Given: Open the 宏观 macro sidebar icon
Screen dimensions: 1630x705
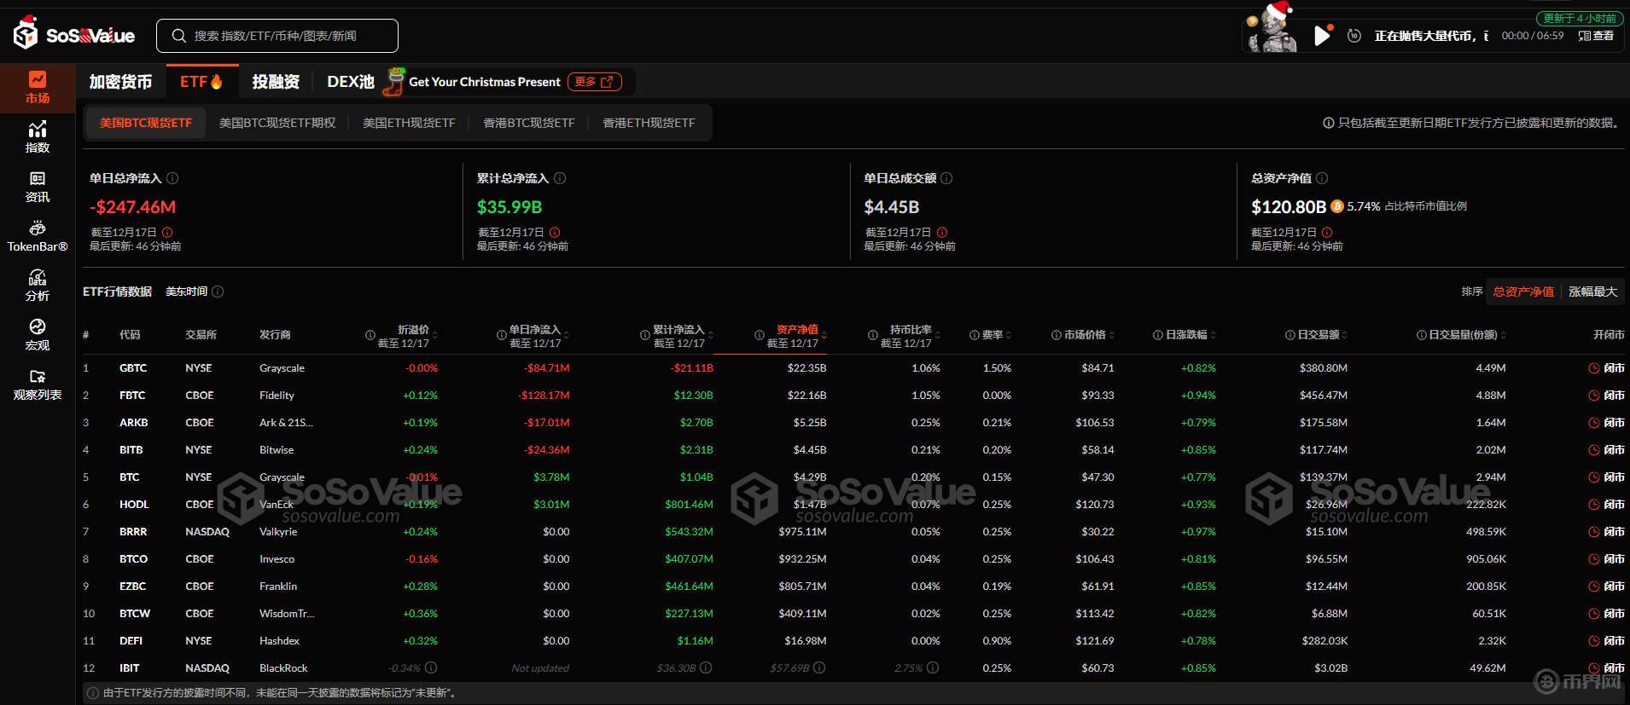Looking at the screenshot, I should point(38,334).
